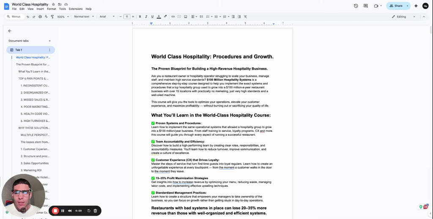Delete the recording with trash icon
The height and width of the screenshot is (219, 433).
[x=95, y=211]
